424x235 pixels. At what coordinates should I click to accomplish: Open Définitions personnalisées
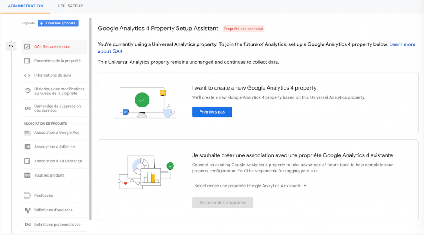pos(54,225)
